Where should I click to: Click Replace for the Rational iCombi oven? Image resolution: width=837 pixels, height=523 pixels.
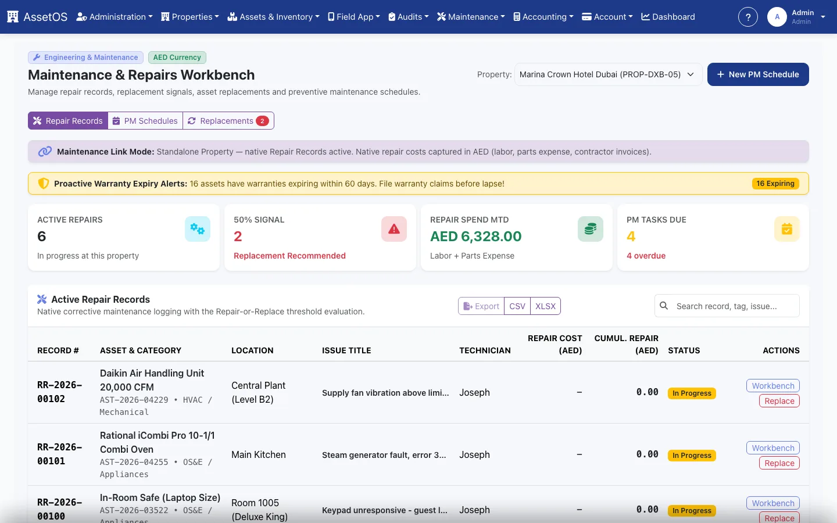point(779,463)
